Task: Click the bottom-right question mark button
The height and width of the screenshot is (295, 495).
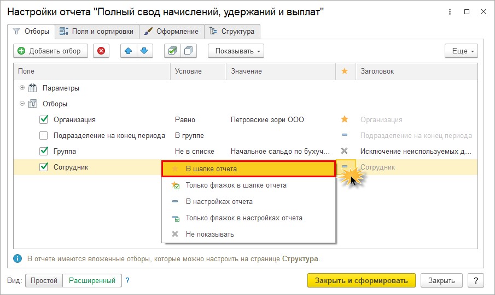Action: pyautogui.click(x=476, y=280)
